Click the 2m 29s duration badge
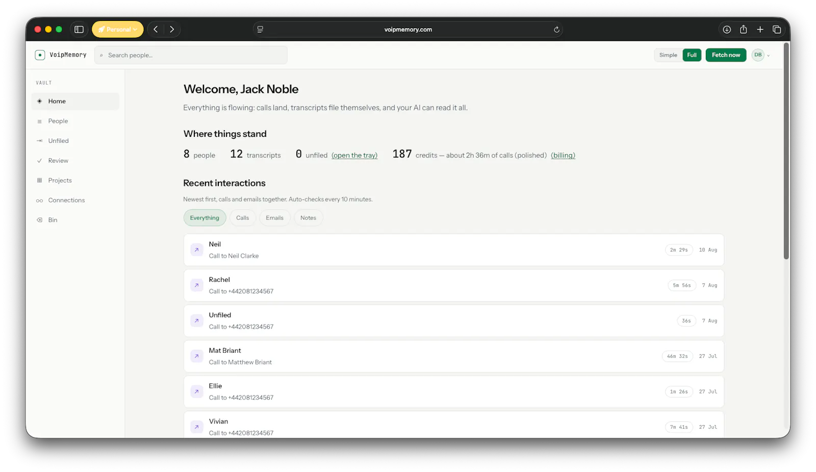The image size is (816, 472). coord(679,250)
